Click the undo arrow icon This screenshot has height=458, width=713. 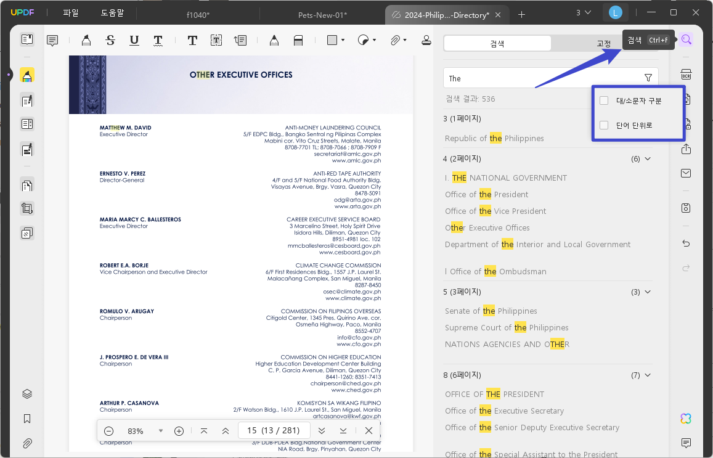tap(686, 243)
